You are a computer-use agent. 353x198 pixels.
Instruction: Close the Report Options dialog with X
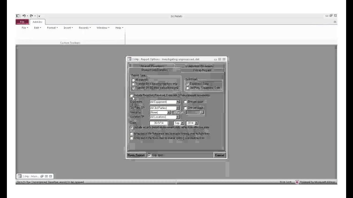pyautogui.click(x=224, y=59)
